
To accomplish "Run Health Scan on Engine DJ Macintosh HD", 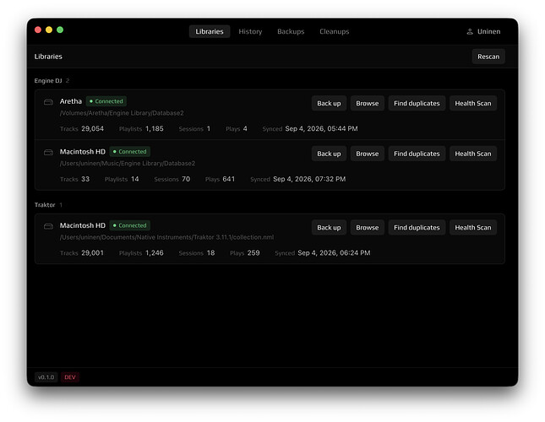I will [472, 154].
